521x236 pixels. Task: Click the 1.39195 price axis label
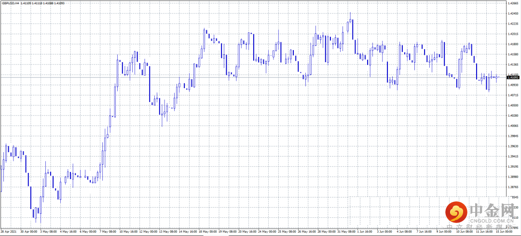click(512, 167)
